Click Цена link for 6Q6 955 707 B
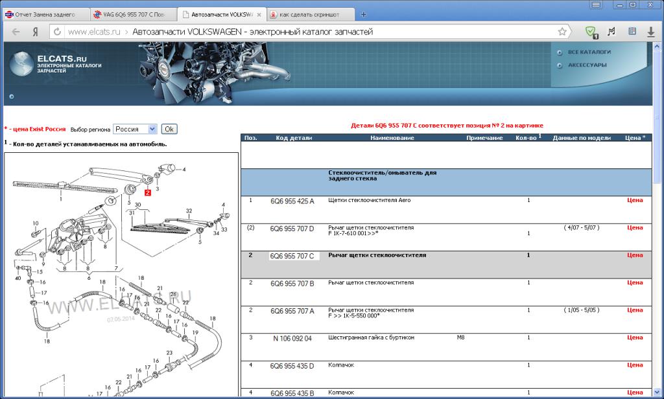 [635, 283]
